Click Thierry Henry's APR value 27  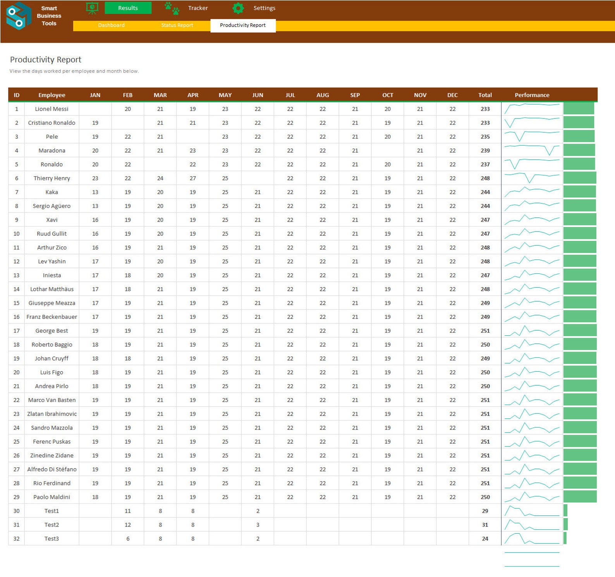pyautogui.click(x=192, y=178)
